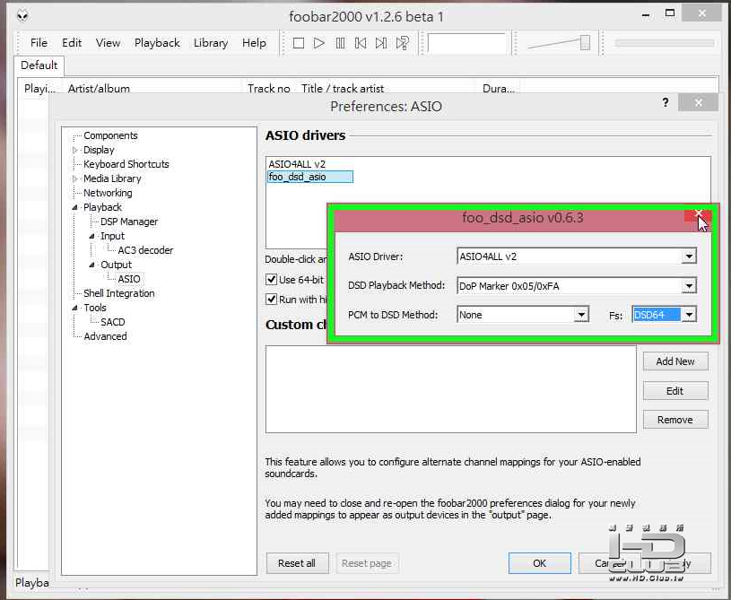The height and width of the screenshot is (600, 731).
Task: Collapse the Playback tree node
Action: point(75,207)
